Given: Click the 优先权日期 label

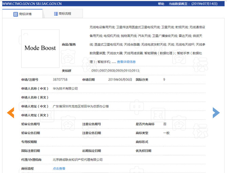Looking at the screenshot, I should tap(143, 151).
